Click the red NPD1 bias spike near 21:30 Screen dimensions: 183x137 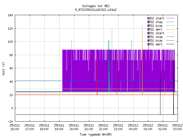[97, 74]
